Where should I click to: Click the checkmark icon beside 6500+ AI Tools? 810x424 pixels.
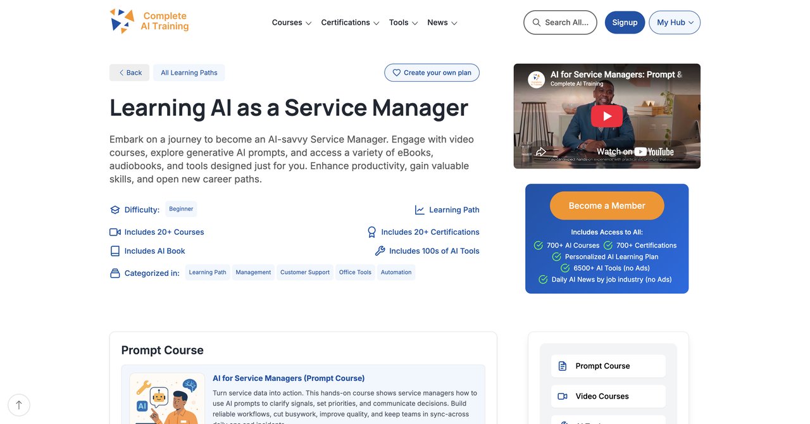(566, 268)
